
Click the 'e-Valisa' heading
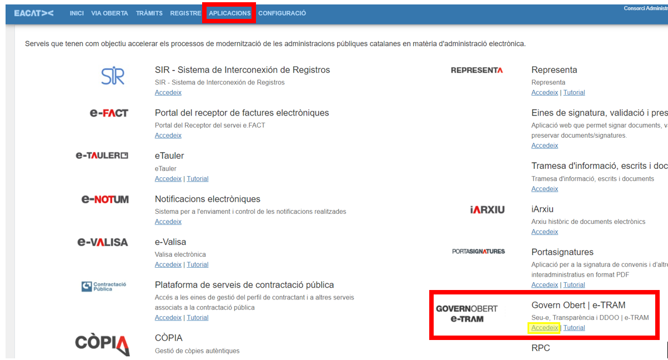coord(170,242)
